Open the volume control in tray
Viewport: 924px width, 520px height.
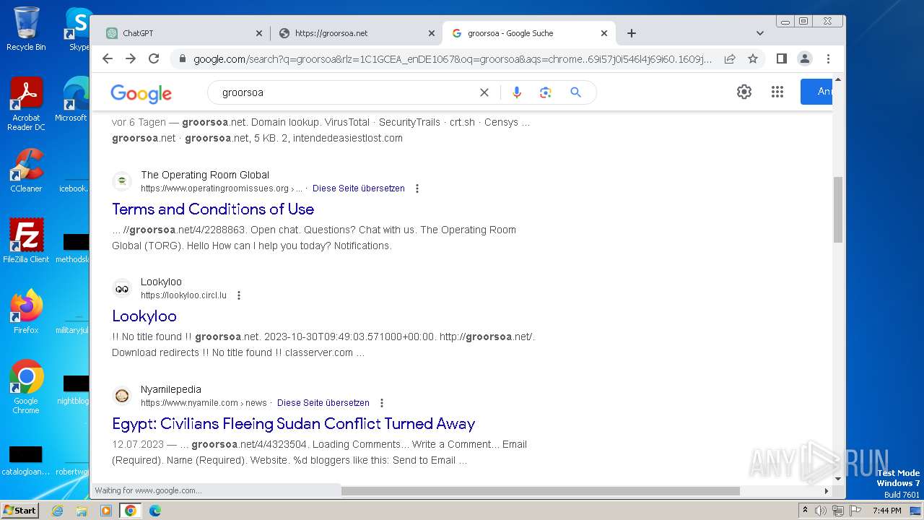click(x=821, y=511)
